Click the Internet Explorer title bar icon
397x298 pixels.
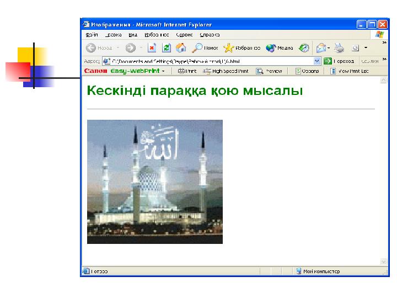click(x=86, y=24)
